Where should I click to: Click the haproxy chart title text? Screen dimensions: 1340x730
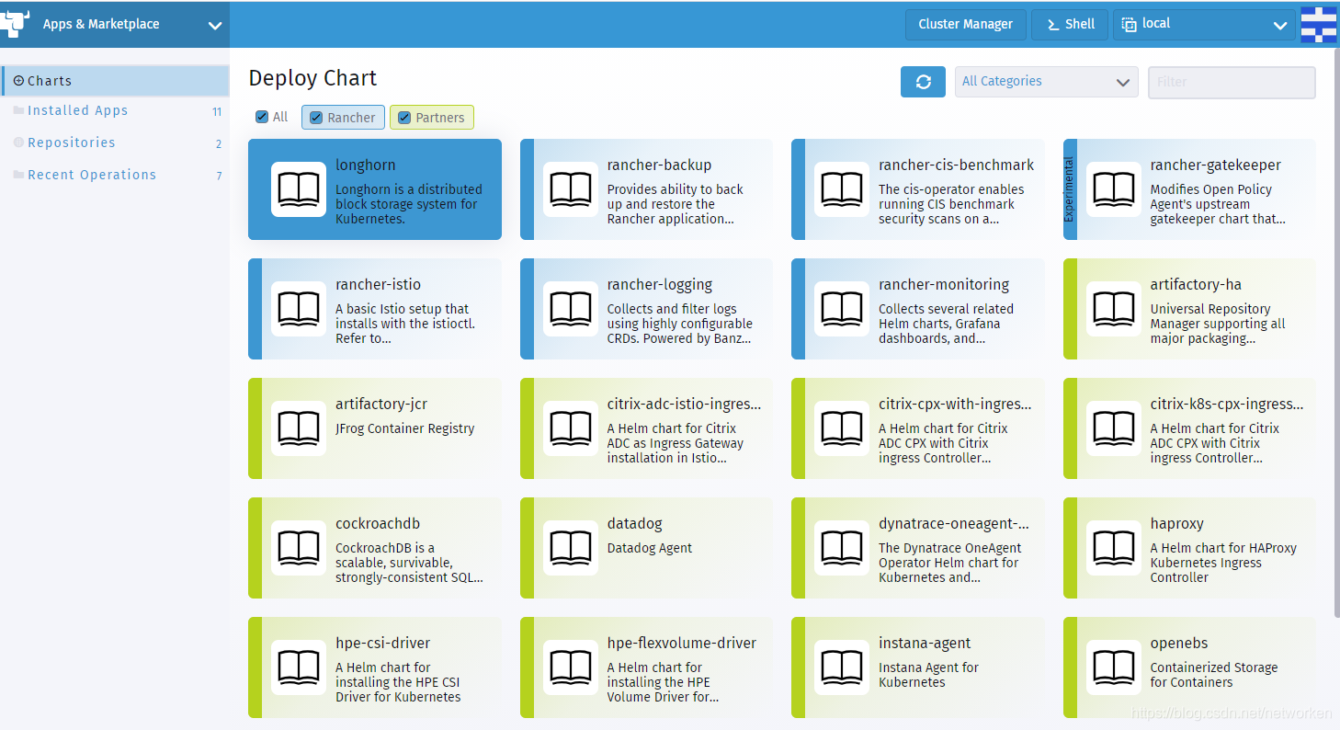click(x=1177, y=524)
